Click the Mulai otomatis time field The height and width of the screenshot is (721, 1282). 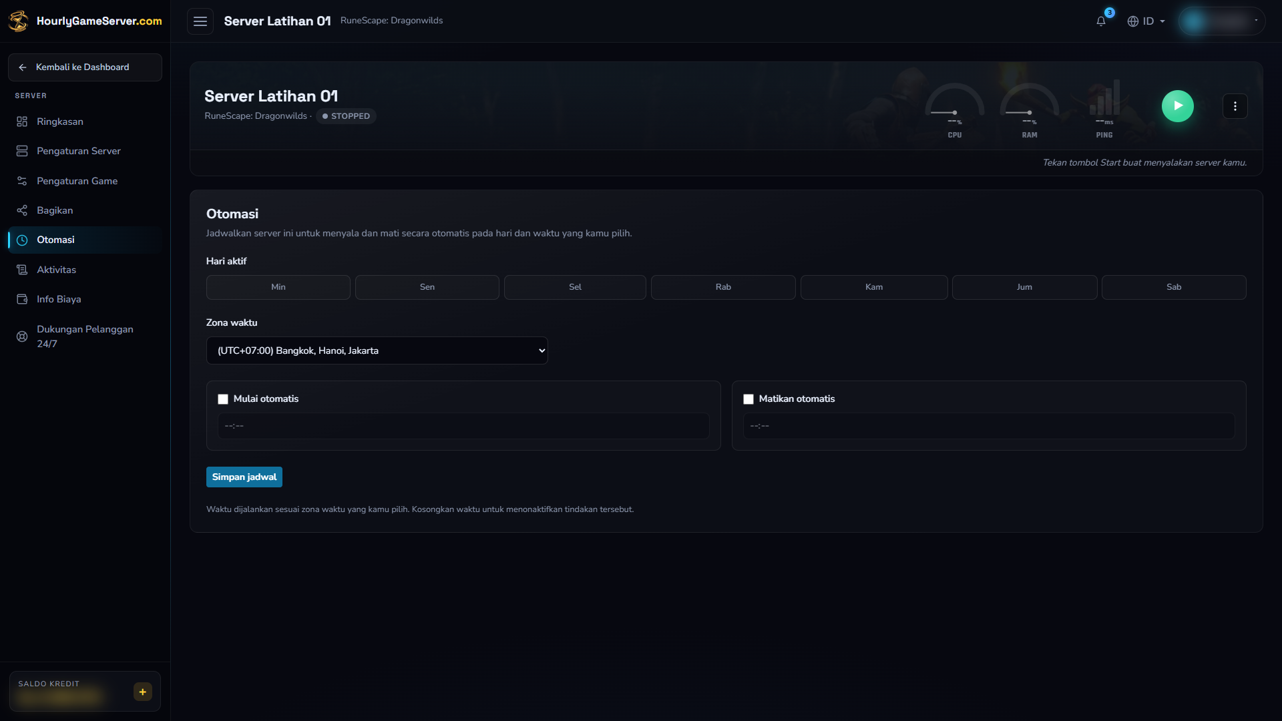click(463, 426)
